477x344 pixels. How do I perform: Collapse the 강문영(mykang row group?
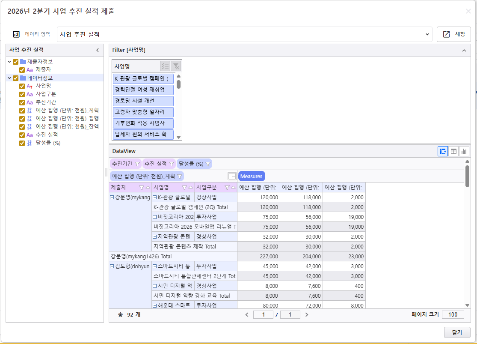(x=112, y=197)
